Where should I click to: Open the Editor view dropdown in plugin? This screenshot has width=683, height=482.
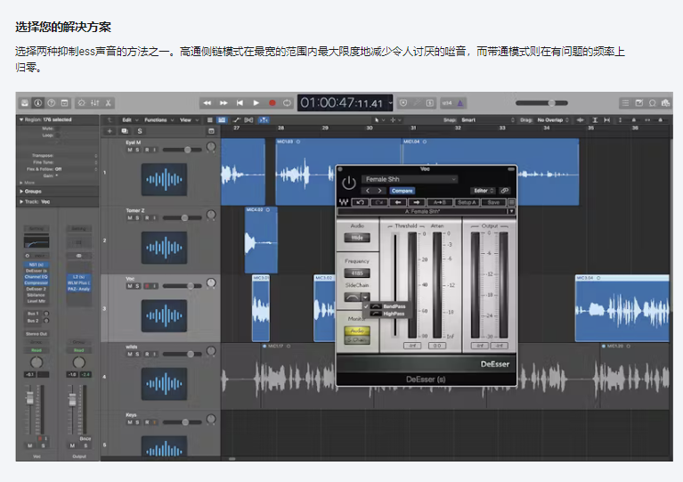click(x=484, y=191)
